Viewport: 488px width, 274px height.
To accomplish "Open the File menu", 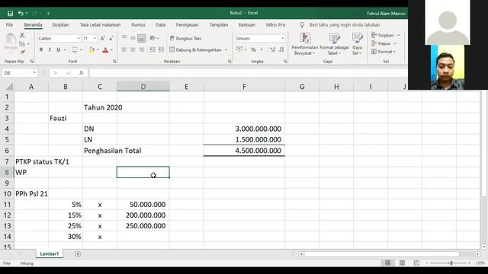I will (9, 24).
